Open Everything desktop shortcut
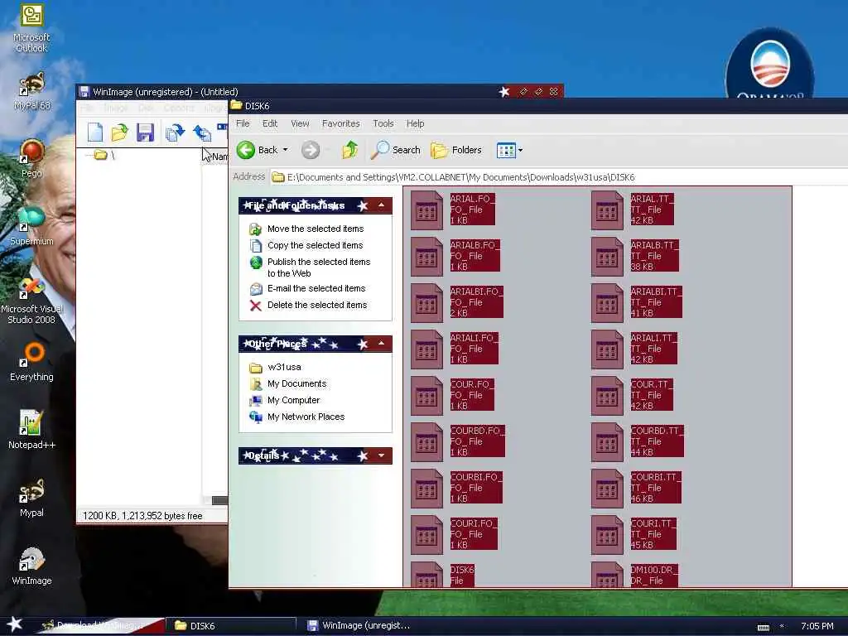The image size is (848, 636). 31,362
